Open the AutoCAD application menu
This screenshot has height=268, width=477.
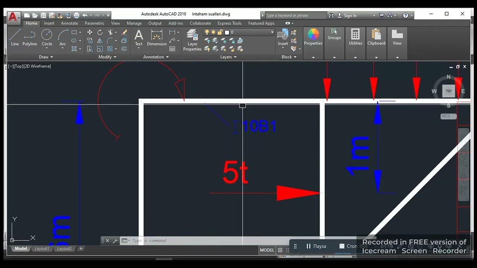coord(14,17)
